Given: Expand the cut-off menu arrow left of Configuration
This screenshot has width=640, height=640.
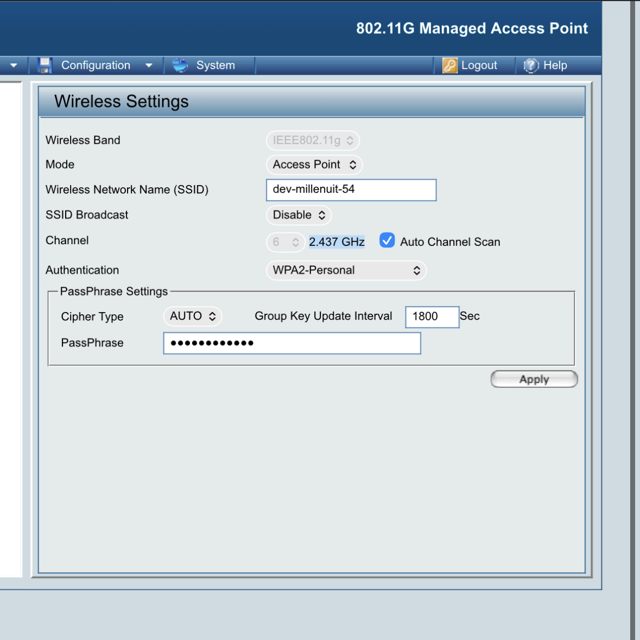Looking at the screenshot, I should point(14,65).
